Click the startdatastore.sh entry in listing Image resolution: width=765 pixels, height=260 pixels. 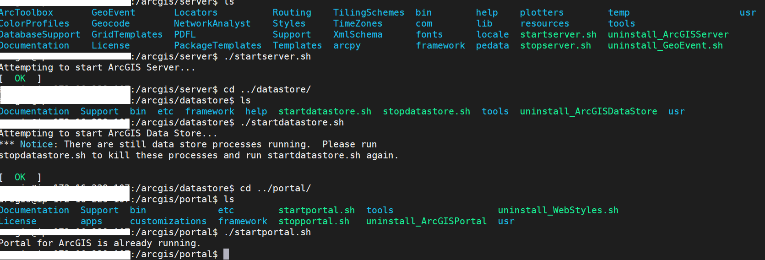click(x=325, y=111)
